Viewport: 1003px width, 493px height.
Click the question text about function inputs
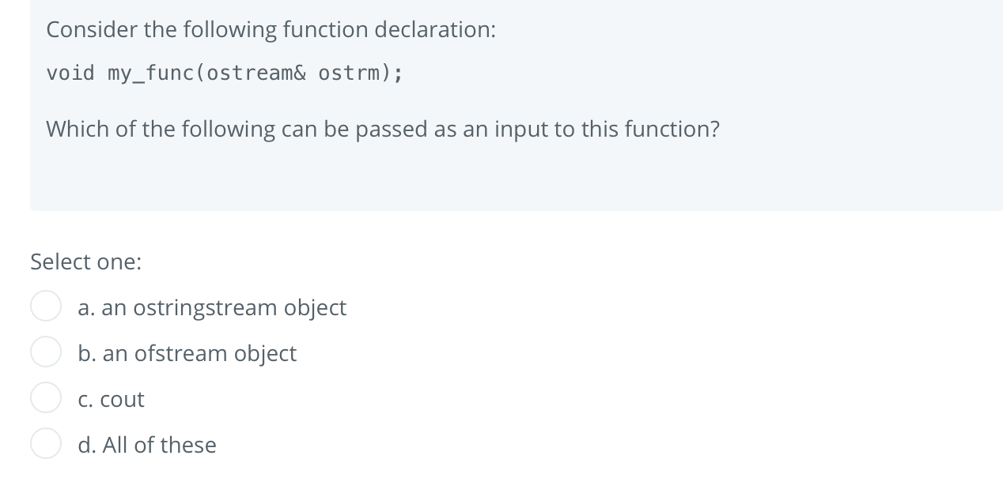pos(383,129)
